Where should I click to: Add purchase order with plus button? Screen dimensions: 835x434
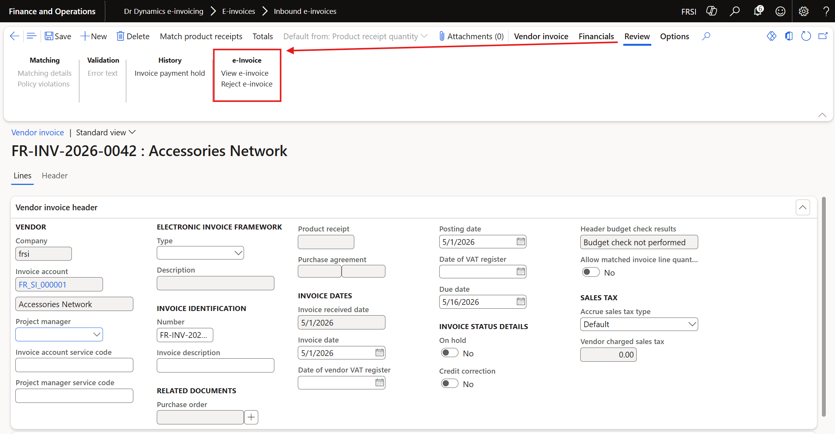point(251,417)
